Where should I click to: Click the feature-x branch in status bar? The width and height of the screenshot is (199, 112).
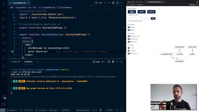click(x=12, y=110)
